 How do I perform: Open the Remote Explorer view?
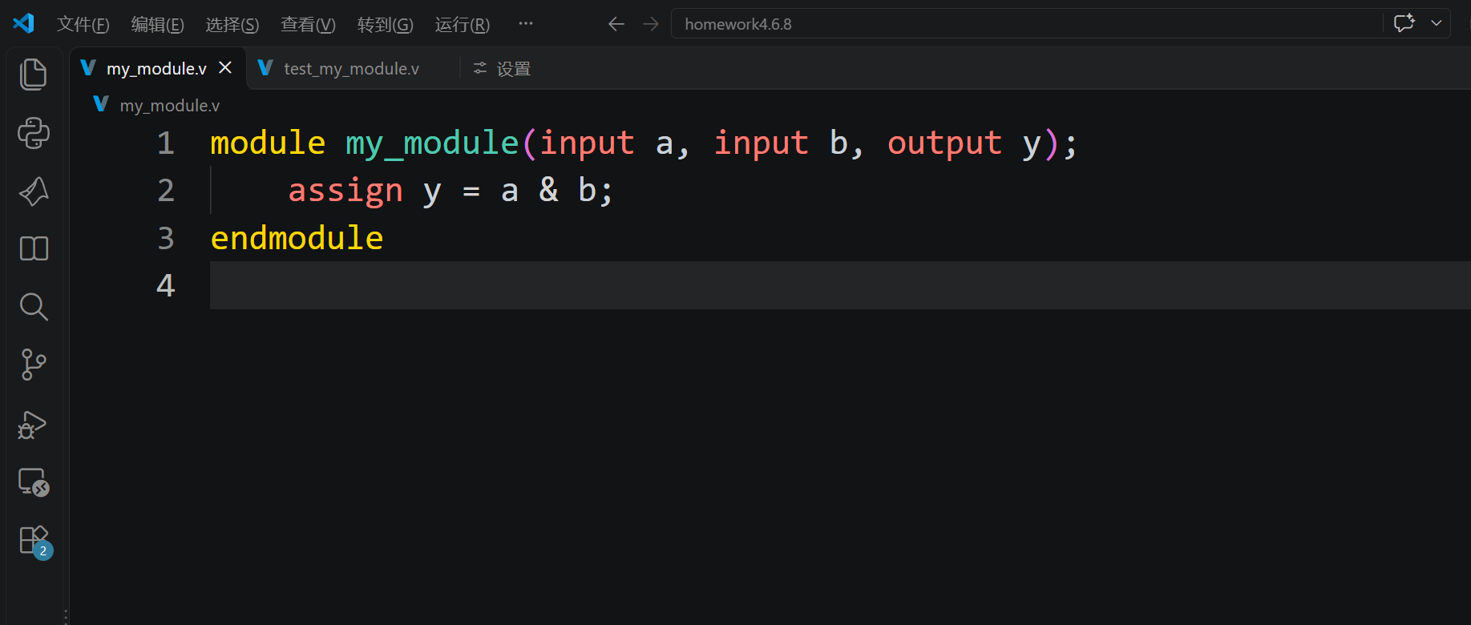(34, 482)
